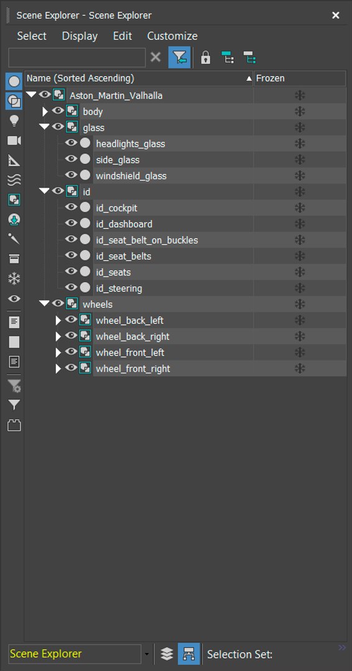
Task: Select the id_steering row
Action: (220, 288)
